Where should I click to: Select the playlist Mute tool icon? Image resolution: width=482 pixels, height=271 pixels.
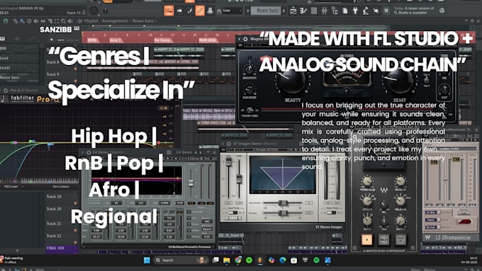(36, 21)
